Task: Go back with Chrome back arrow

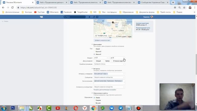Action: coord(3,7)
